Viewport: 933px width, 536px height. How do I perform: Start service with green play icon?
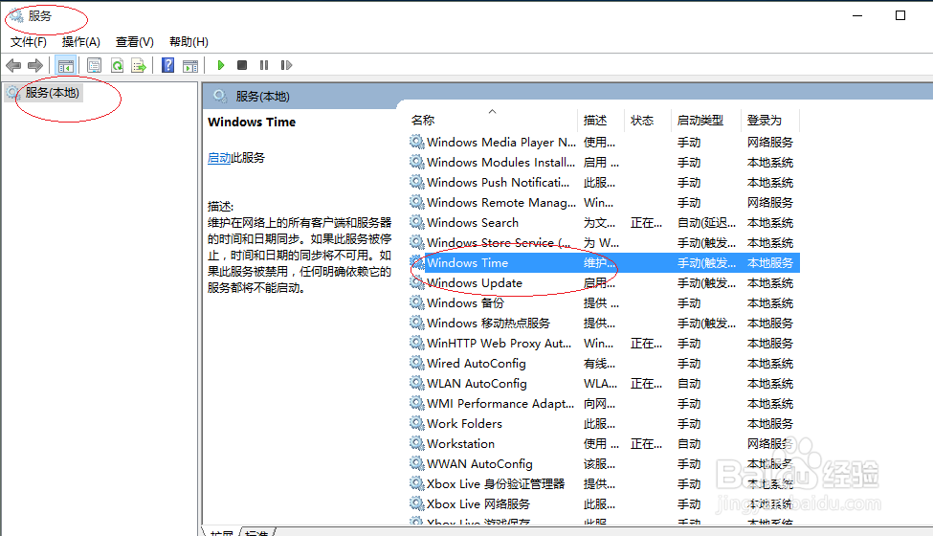click(221, 65)
